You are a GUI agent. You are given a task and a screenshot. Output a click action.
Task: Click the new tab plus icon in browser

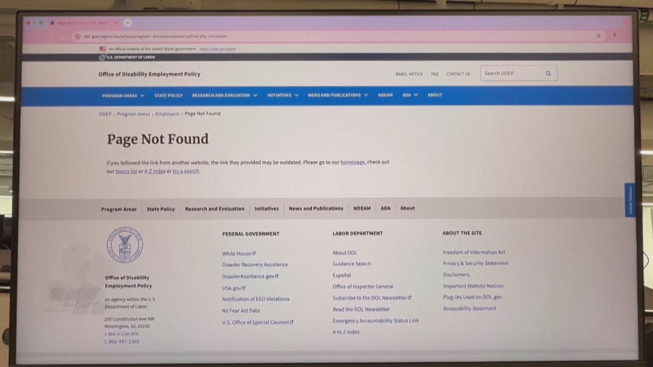(x=128, y=22)
